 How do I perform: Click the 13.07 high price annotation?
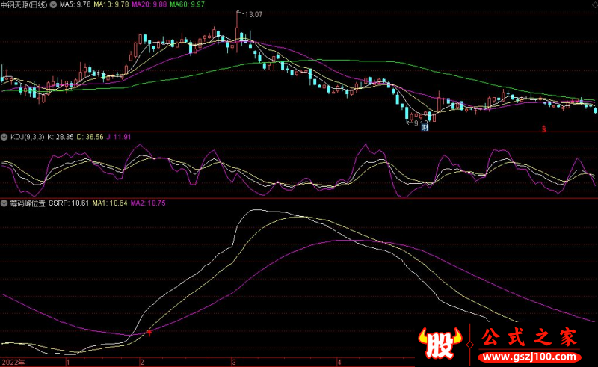(254, 14)
